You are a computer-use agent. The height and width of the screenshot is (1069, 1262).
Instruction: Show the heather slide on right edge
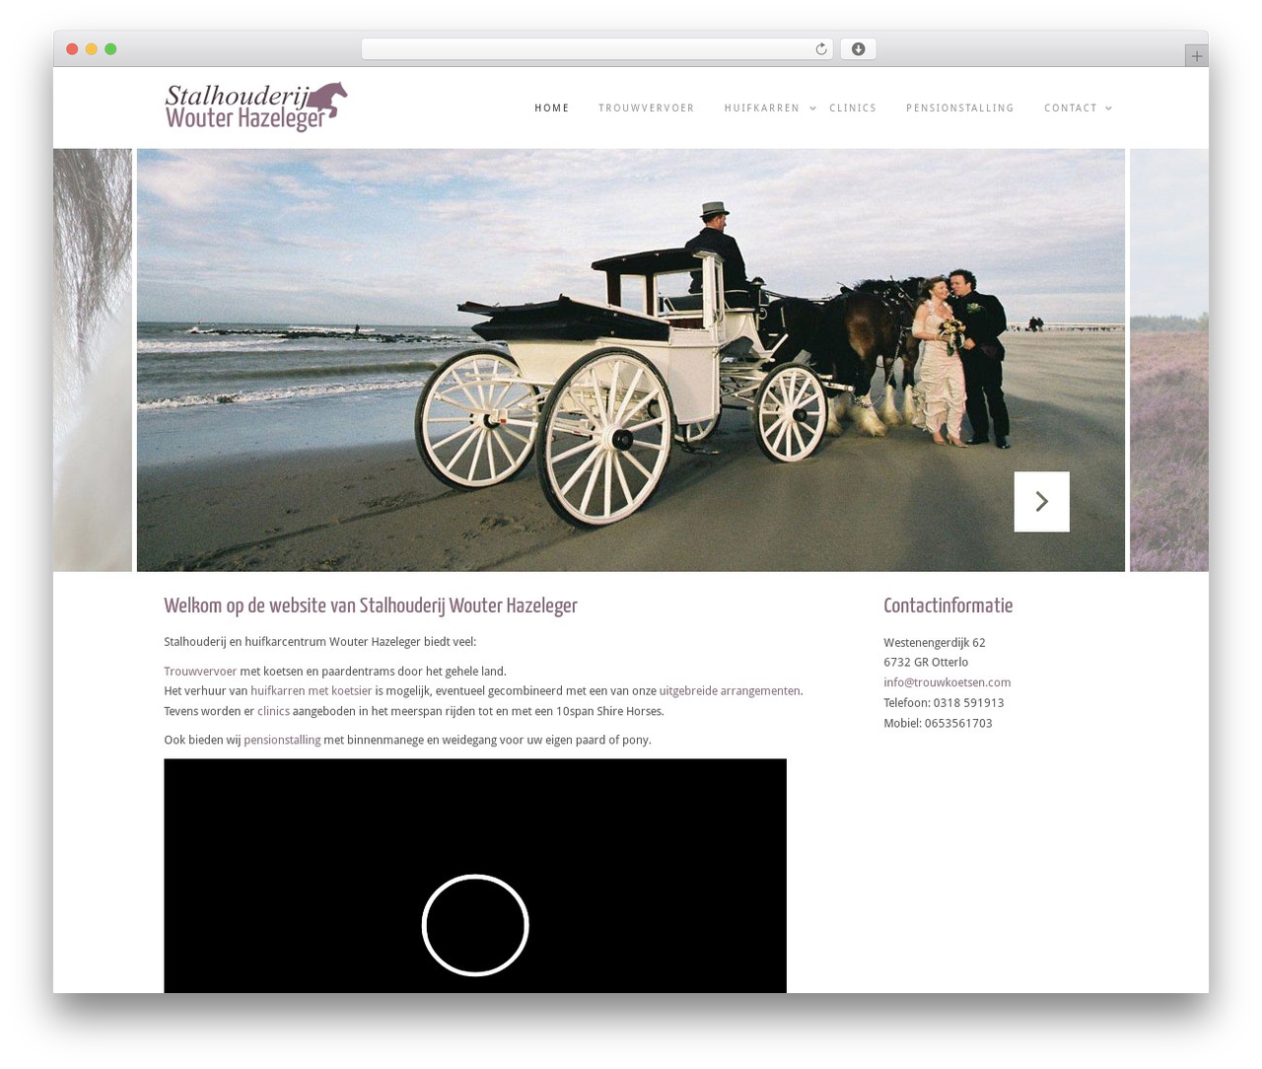point(1168,360)
